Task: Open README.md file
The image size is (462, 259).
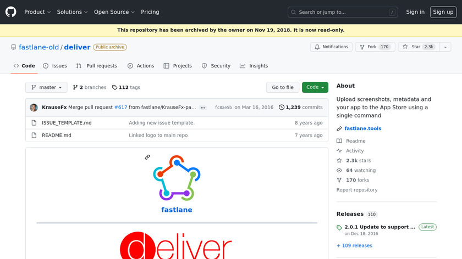Action: [57, 135]
